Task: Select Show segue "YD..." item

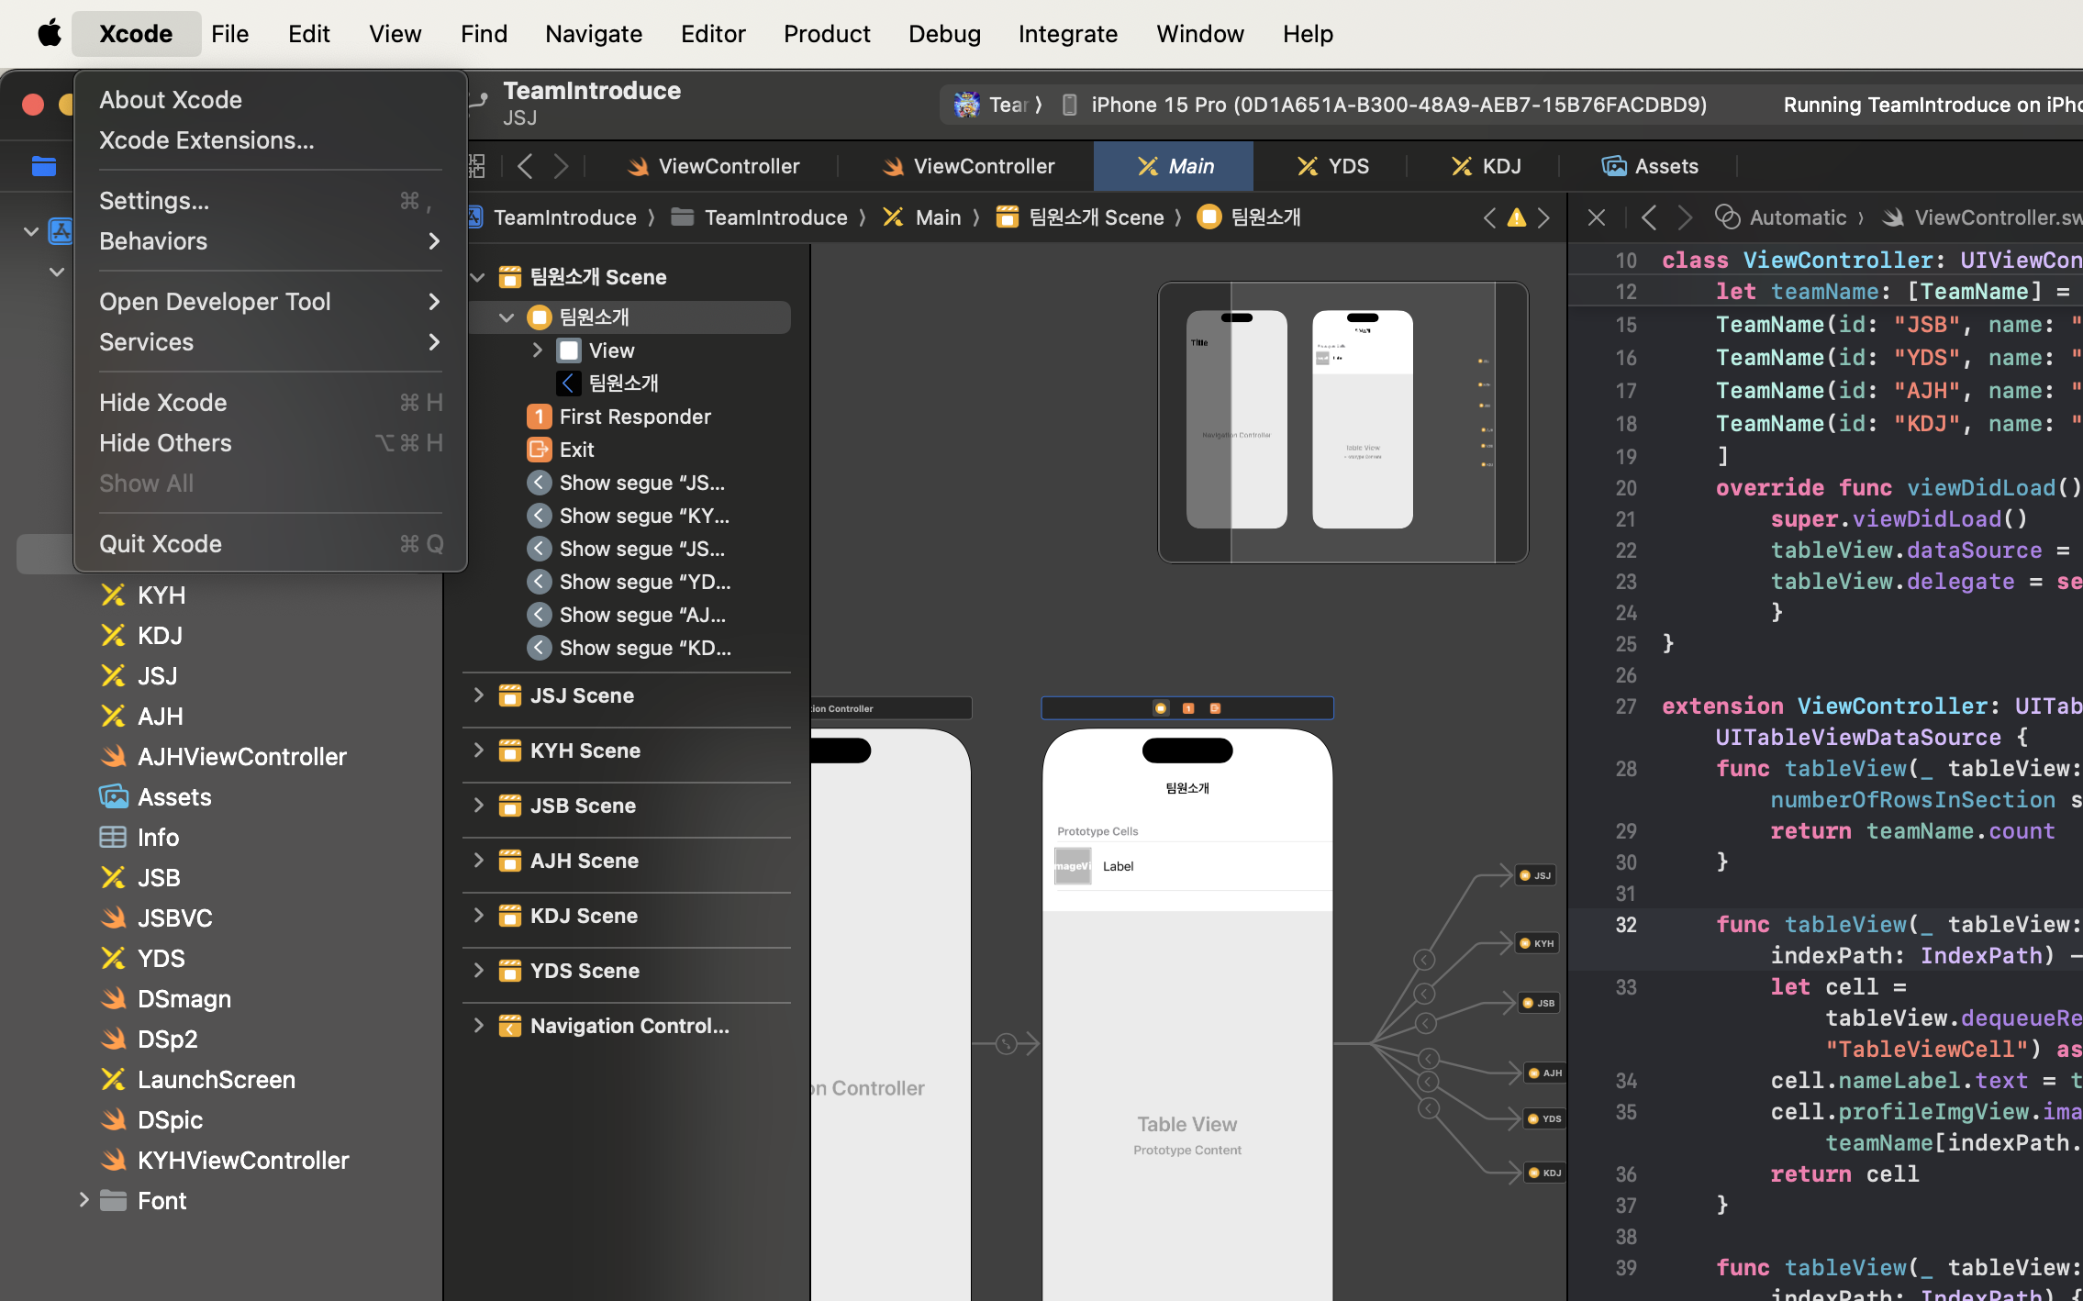Action: 645,582
